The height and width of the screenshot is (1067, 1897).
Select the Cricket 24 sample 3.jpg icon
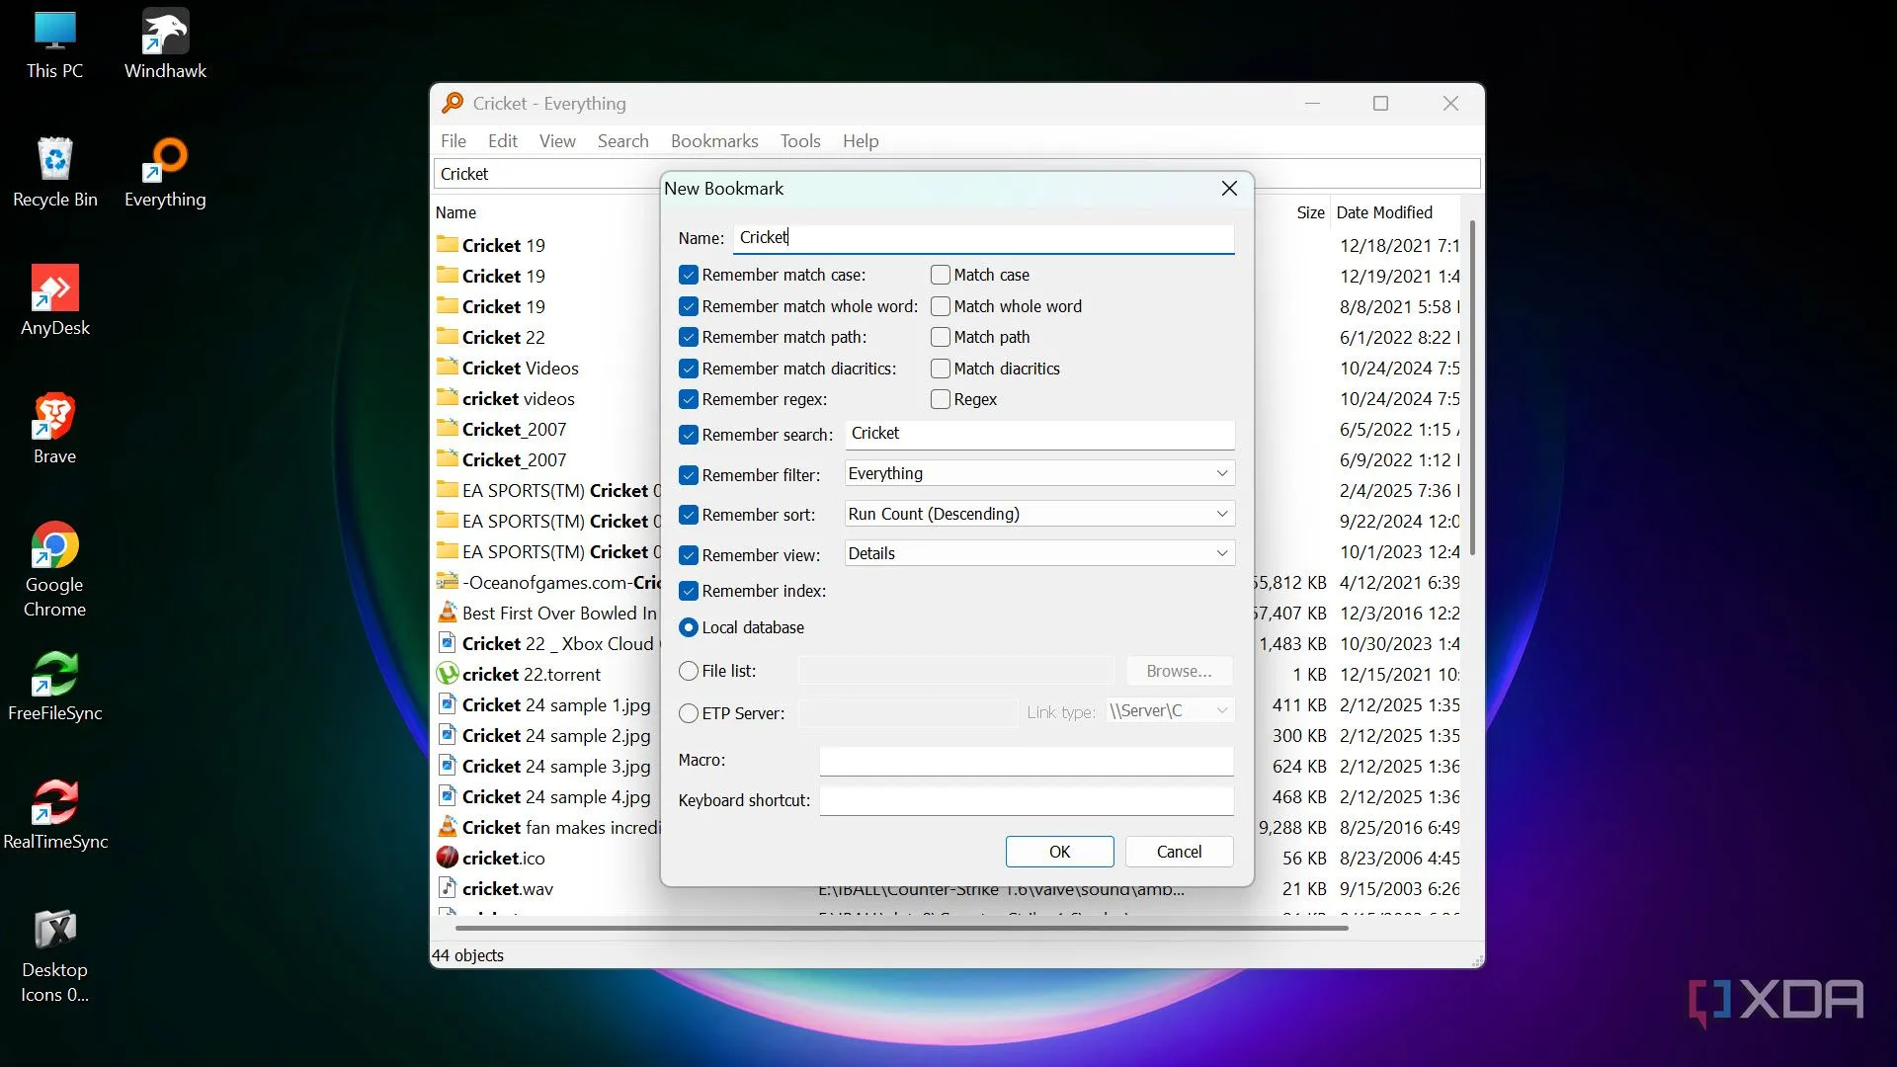click(x=448, y=765)
